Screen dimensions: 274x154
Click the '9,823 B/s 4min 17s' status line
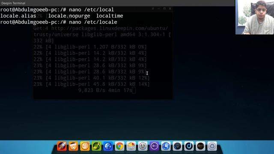click(105, 90)
